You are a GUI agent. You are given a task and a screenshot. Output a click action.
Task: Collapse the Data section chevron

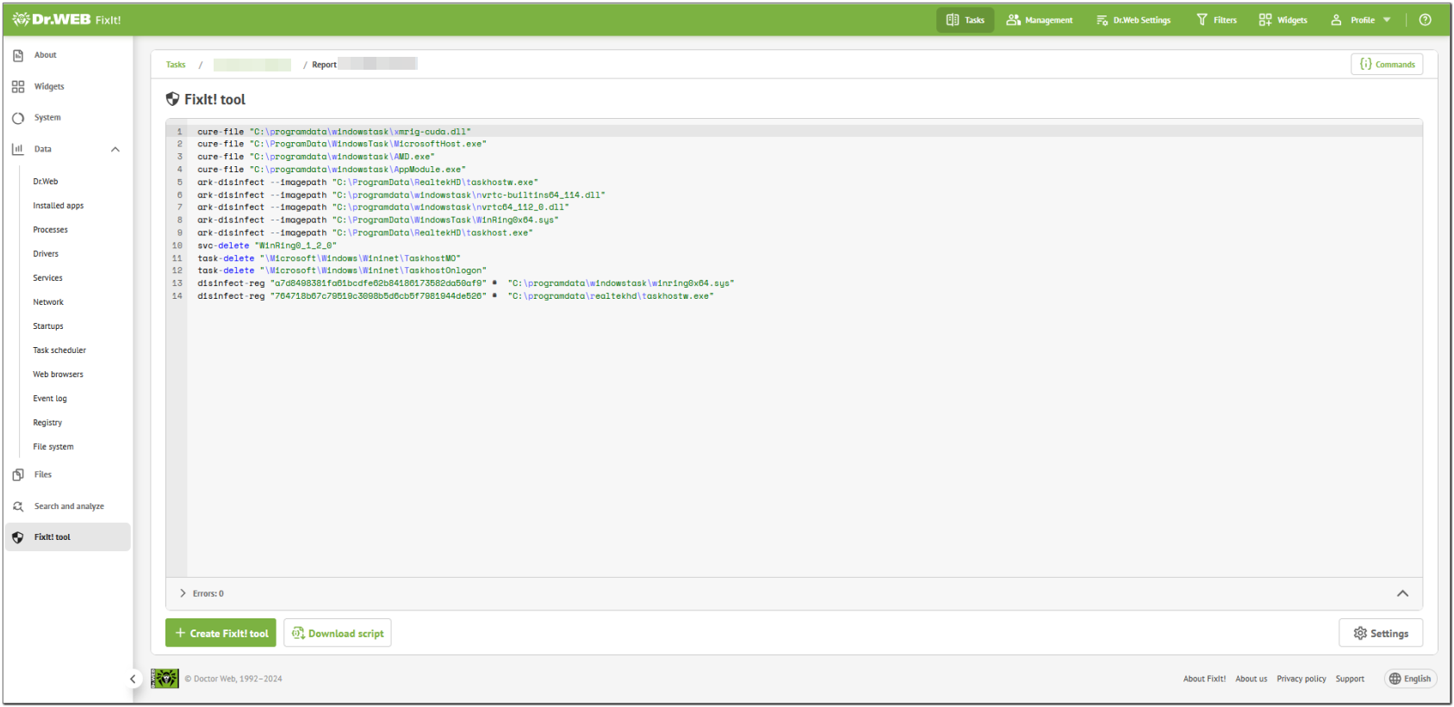(115, 149)
